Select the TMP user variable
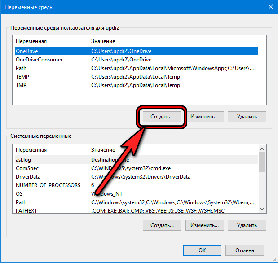This screenshot has width=278, height=263. (x=21, y=85)
